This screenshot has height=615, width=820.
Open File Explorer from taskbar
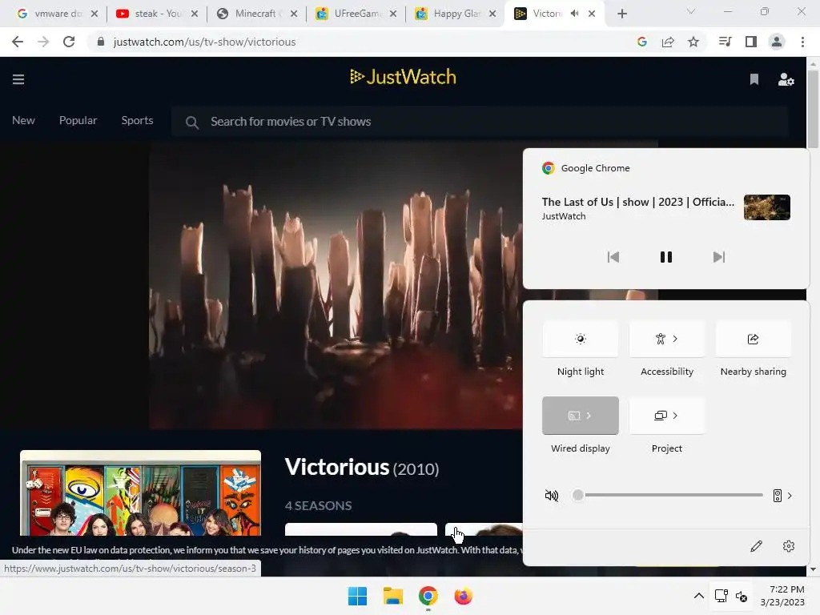click(392, 596)
